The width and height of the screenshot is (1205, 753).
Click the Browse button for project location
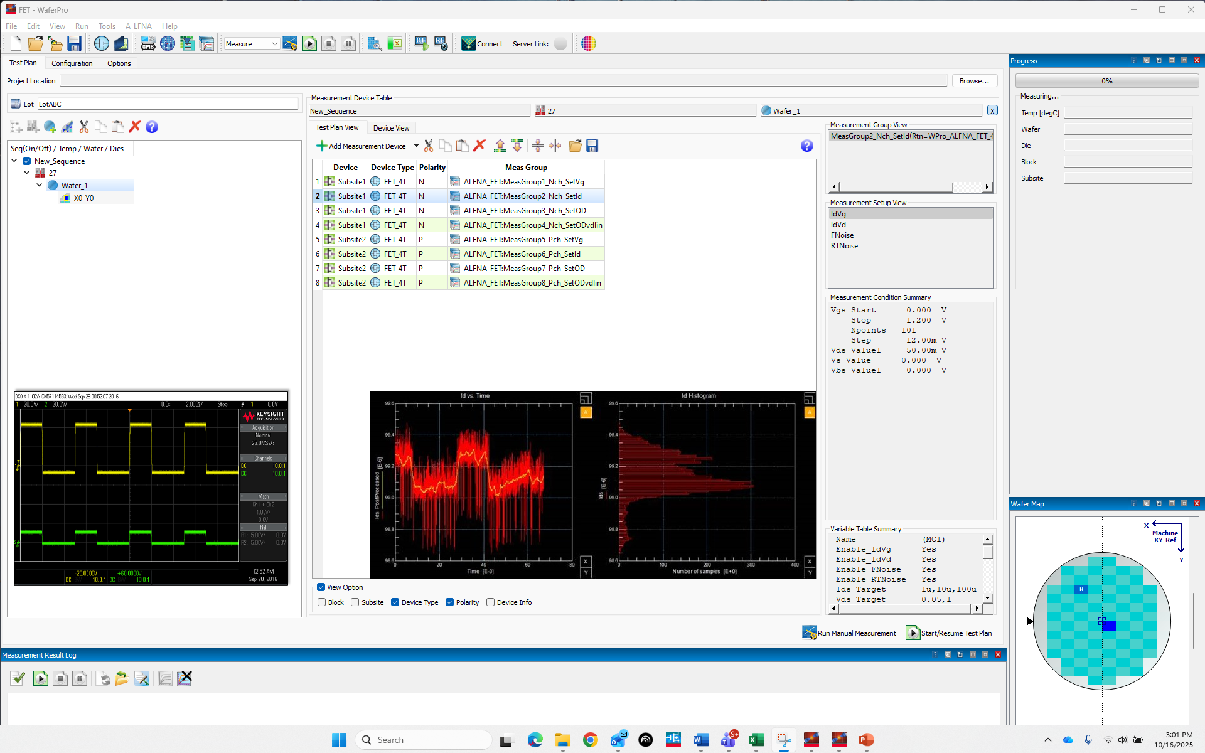(974, 80)
